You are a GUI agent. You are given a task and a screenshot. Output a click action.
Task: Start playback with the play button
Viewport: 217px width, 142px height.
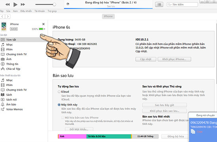pyautogui.click(x=15, y=5)
